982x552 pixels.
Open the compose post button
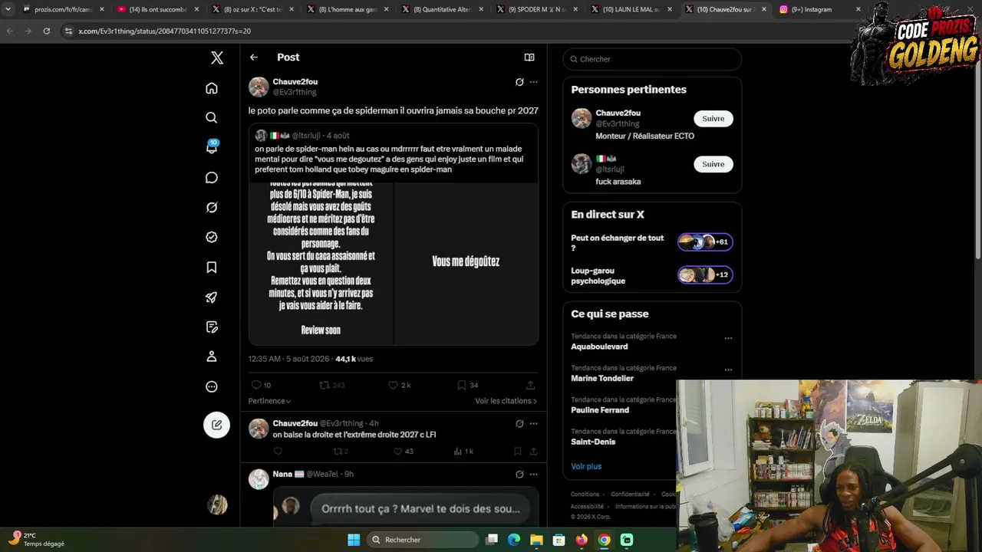[217, 425]
